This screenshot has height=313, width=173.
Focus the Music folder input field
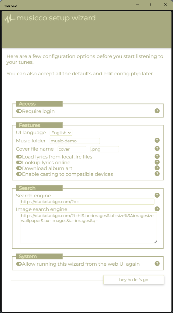tap(75, 141)
